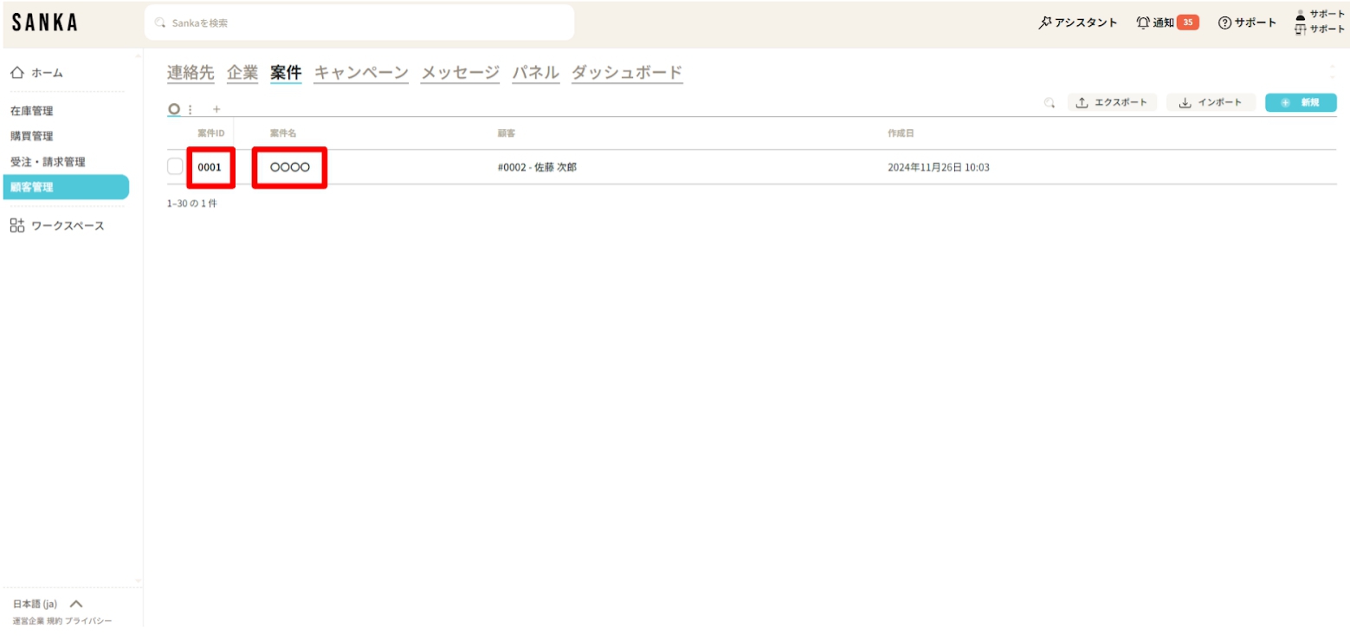Click the 顧客 column header

(507, 133)
